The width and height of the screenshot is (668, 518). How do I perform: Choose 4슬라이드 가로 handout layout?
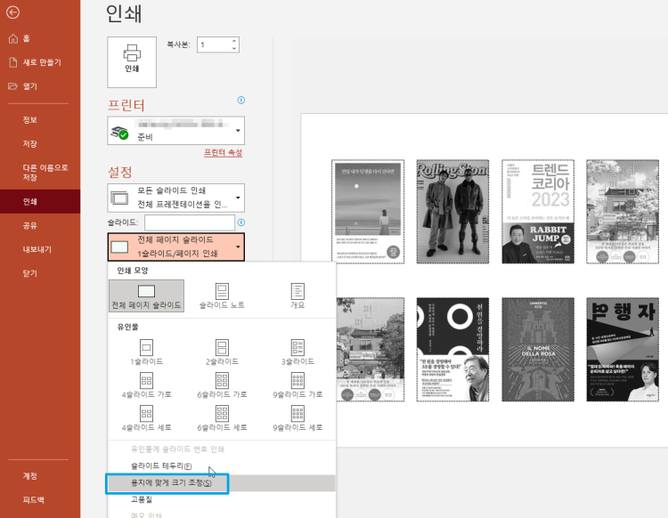coord(147,385)
